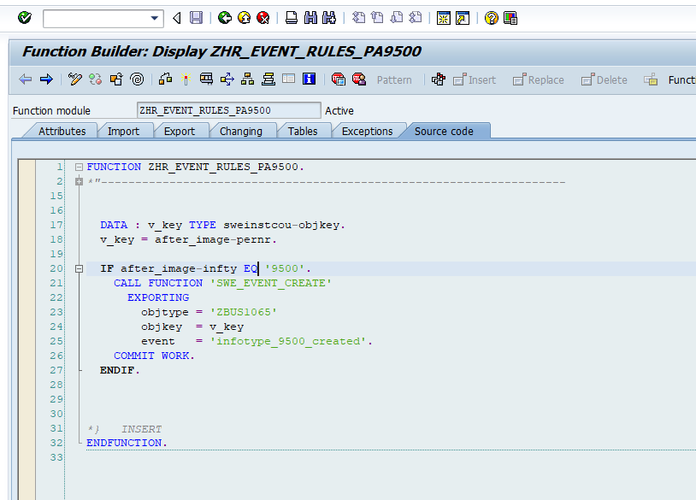The image size is (696, 500).
Task: Click the Function module name field
Action: (x=228, y=110)
